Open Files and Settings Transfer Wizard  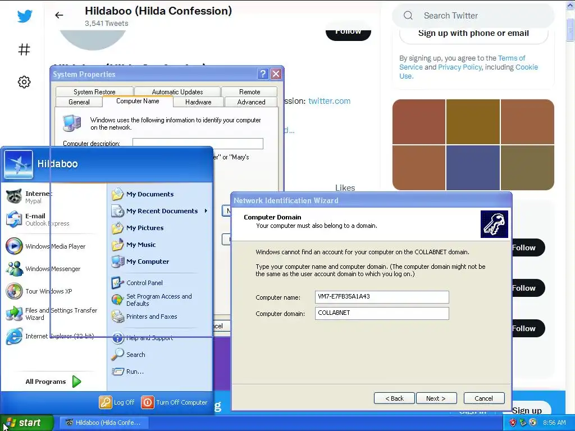50,314
